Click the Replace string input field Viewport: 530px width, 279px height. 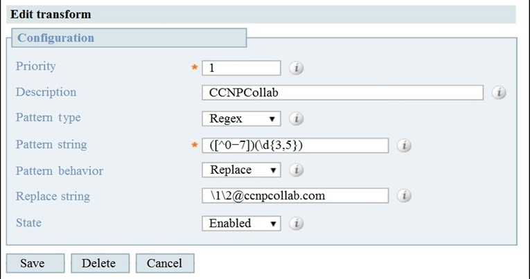(x=295, y=195)
